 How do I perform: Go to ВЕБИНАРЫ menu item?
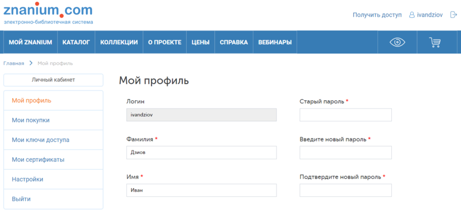click(x=275, y=42)
